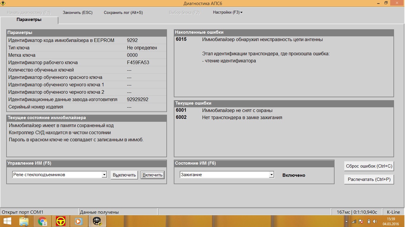The image size is (405, 227).
Task: Expand the Зажигание state dropdown arrow
Action: 271,175
